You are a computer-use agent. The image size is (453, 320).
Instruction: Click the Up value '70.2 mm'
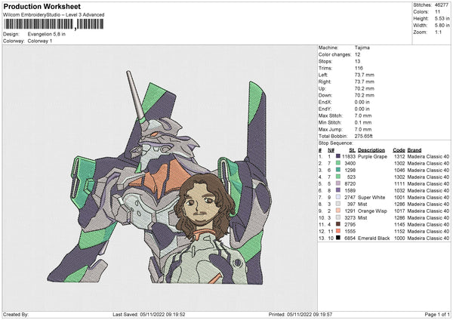pyautogui.click(x=365, y=88)
